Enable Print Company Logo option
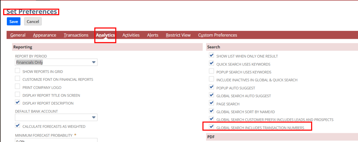 (18, 87)
